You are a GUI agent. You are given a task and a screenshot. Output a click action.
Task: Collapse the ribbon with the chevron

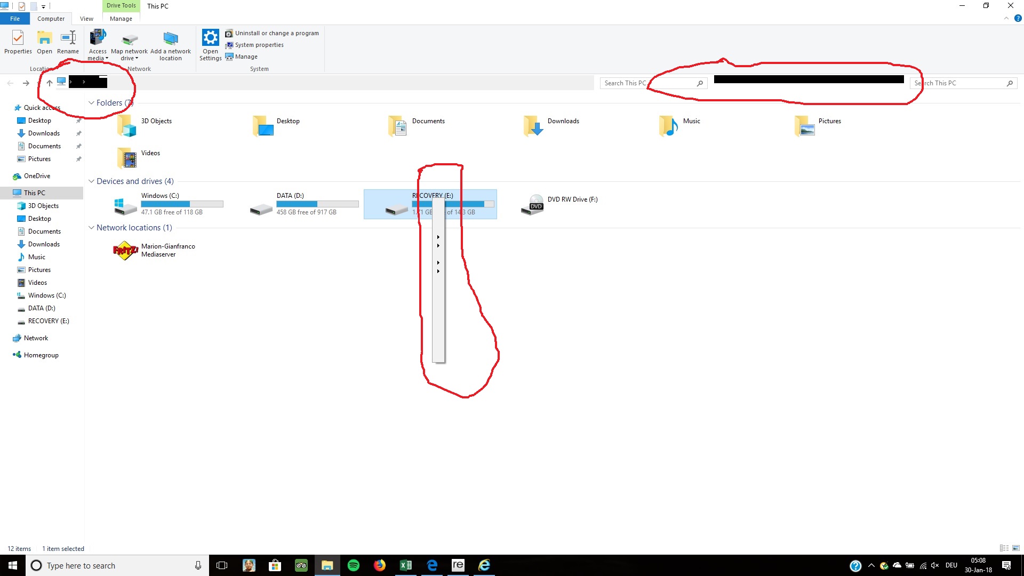pos(1006,19)
